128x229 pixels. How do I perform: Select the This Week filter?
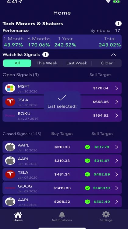pyautogui.click(x=47, y=63)
